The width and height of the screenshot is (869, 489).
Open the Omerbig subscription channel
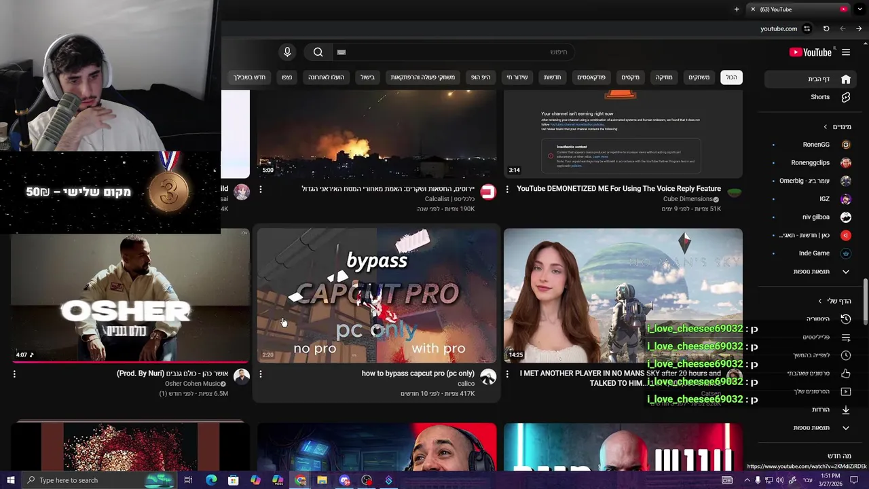pyautogui.click(x=811, y=181)
